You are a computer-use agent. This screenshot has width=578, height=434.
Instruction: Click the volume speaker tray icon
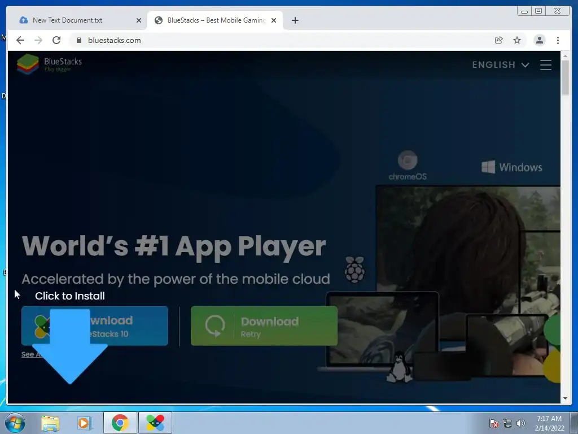520,423
